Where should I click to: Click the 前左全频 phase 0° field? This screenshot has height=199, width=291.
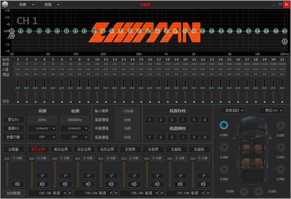tap(42, 176)
